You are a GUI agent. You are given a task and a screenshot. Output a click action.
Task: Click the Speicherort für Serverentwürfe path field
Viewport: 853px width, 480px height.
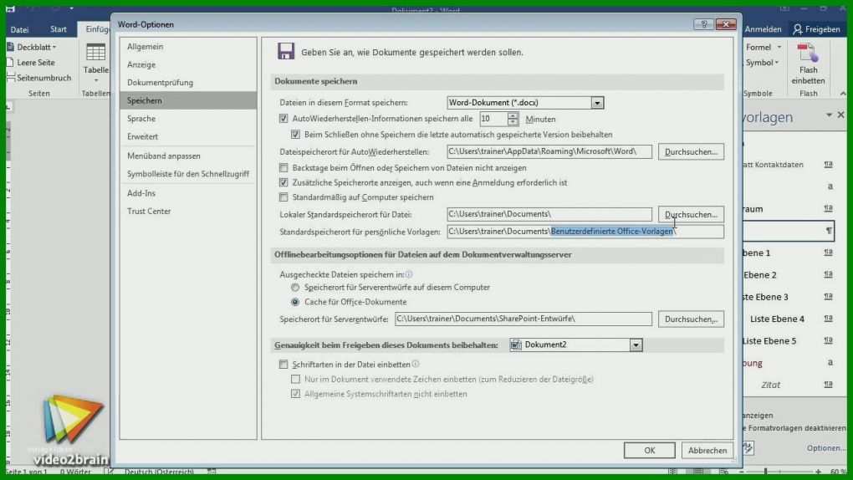tap(524, 319)
